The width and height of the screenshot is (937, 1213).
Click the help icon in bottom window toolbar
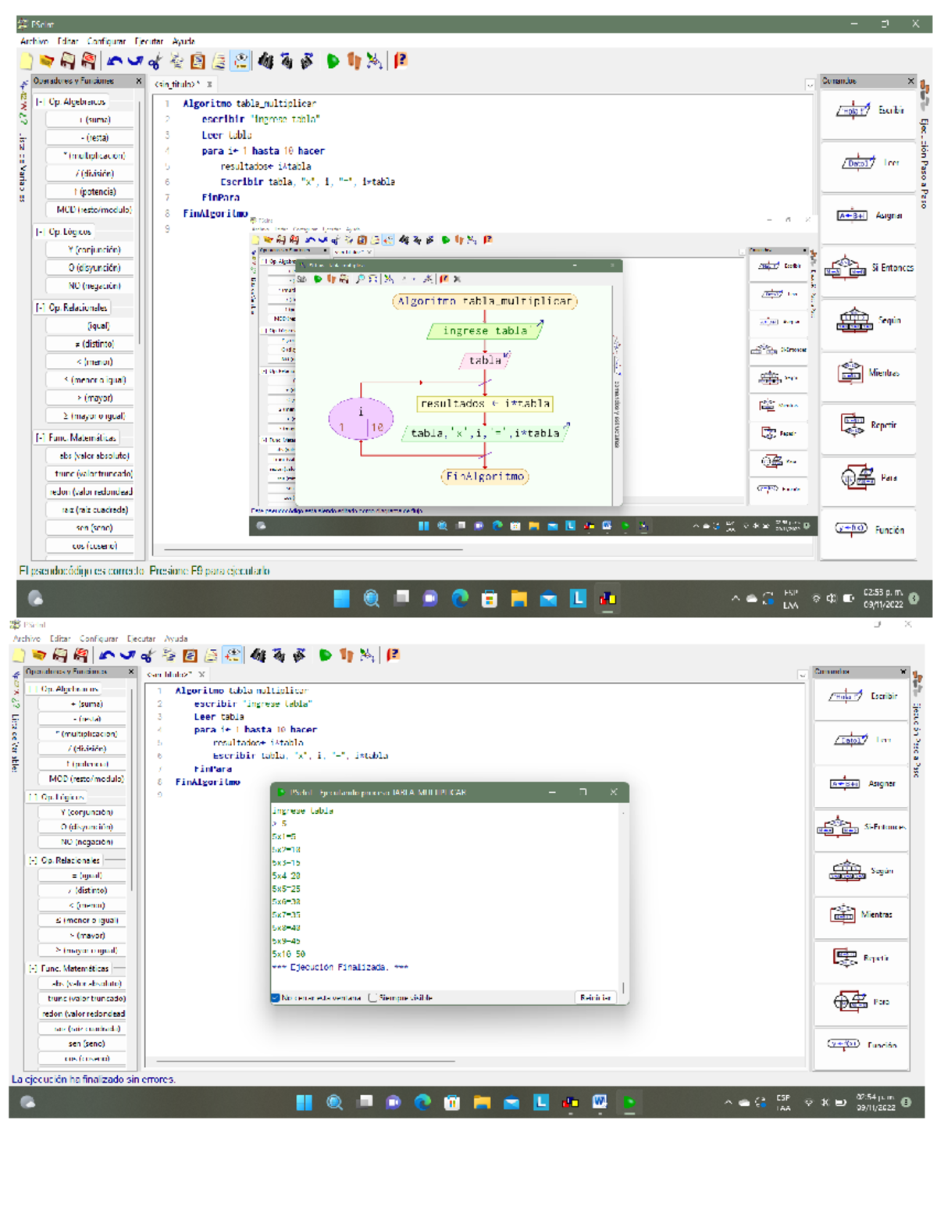click(394, 655)
